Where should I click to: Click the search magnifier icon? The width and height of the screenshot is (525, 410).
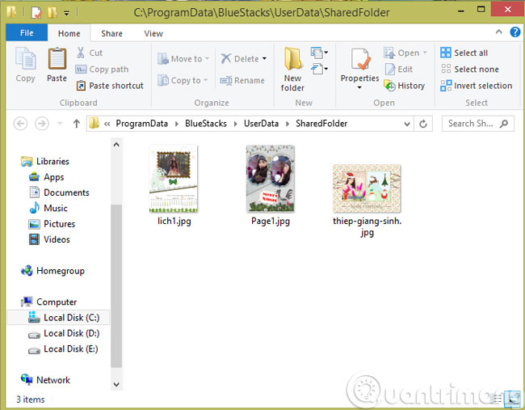click(503, 124)
